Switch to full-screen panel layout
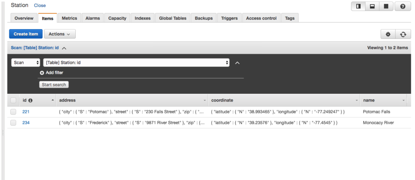 [x=386, y=6]
